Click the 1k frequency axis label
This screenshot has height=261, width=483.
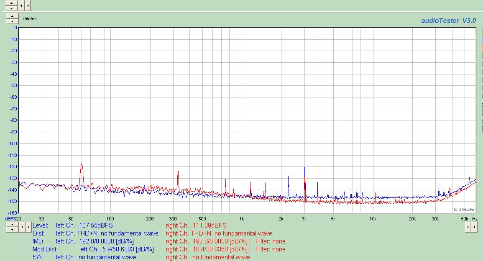(242, 219)
